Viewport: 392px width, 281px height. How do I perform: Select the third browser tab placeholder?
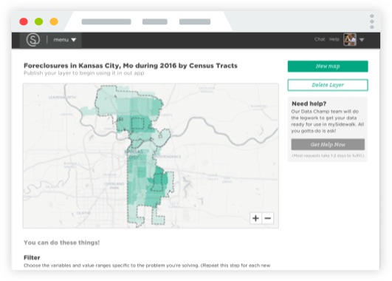pyautogui.click(x=195, y=21)
